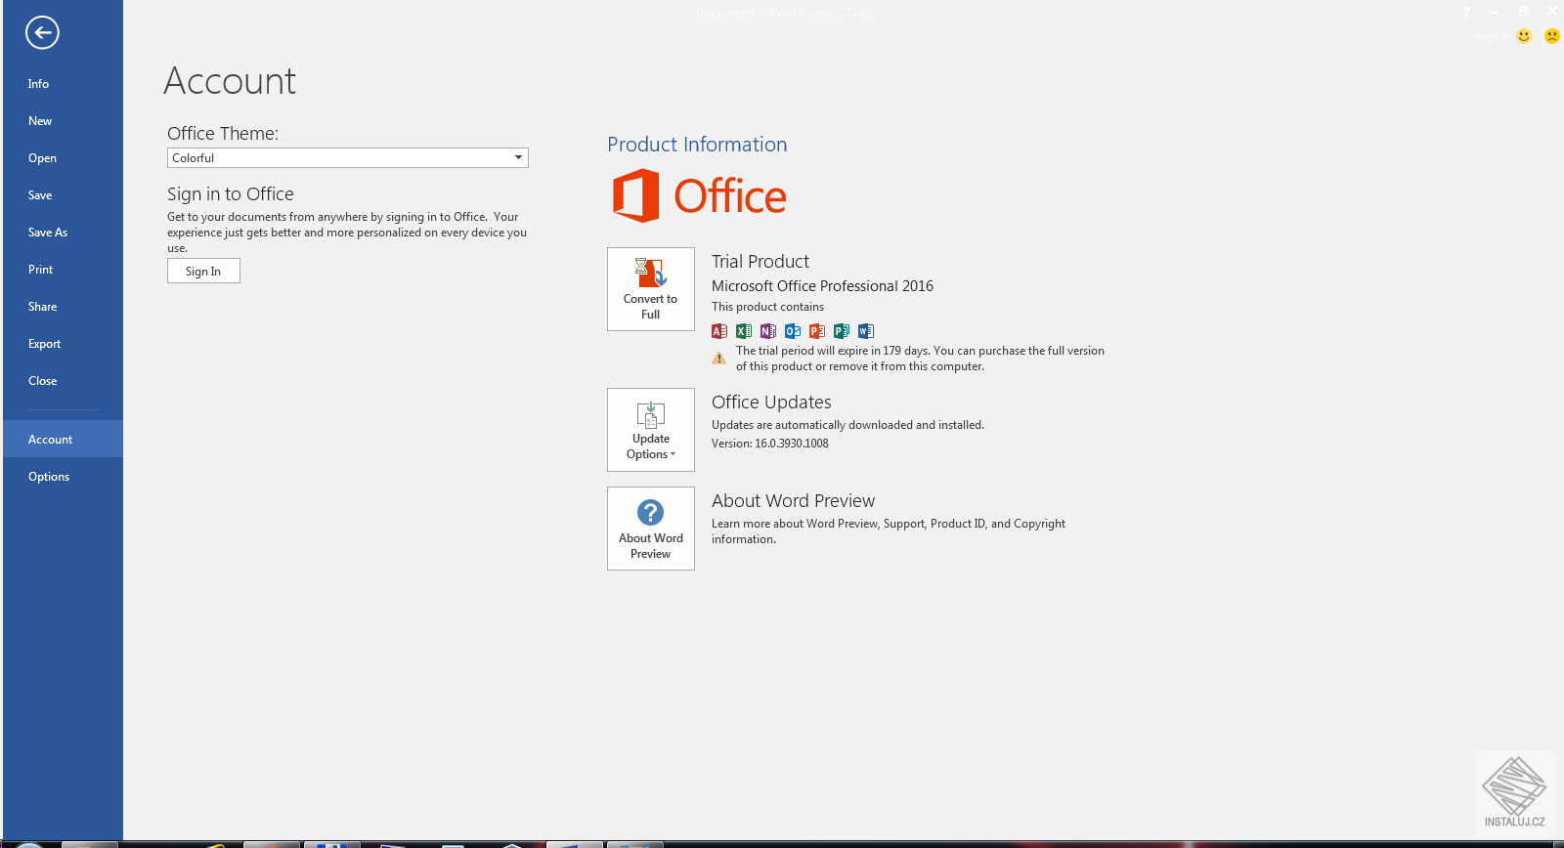The width and height of the screenshot is (1564, 848).
Task: Click the Sign in link at top right
Action: [x=1491, y=36]
